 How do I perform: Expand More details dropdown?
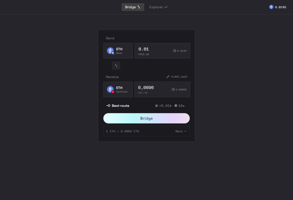tap(181, 131)
